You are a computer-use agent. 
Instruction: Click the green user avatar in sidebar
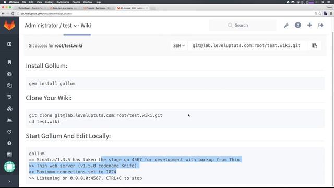coord(9,167)
